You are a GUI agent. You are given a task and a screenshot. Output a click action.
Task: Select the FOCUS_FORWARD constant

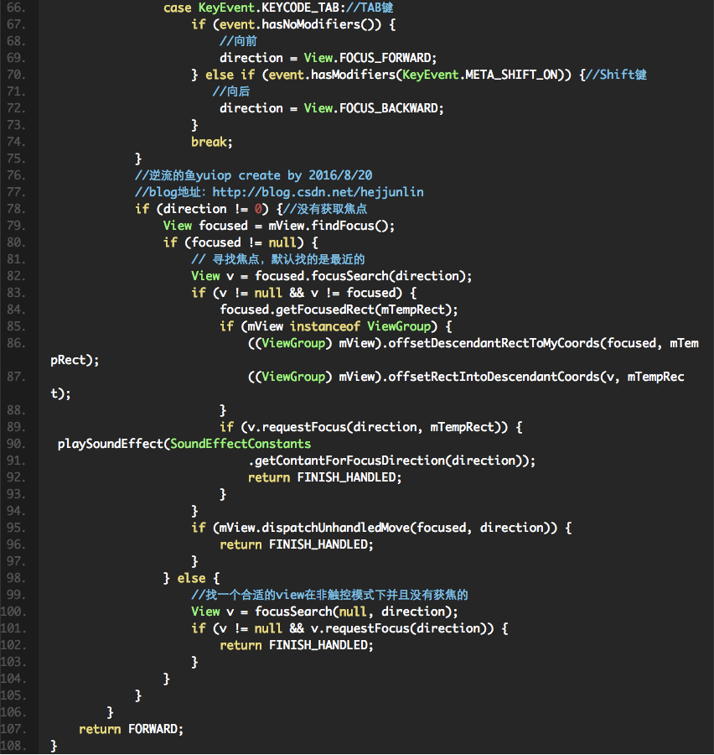387,58
